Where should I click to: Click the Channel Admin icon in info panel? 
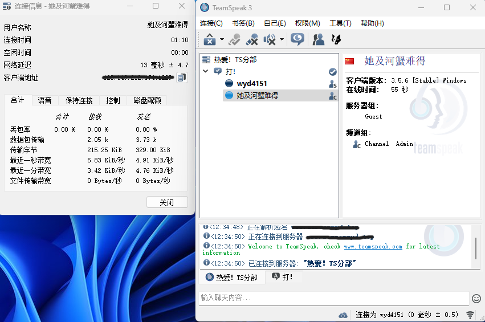[x=357, y=144]
